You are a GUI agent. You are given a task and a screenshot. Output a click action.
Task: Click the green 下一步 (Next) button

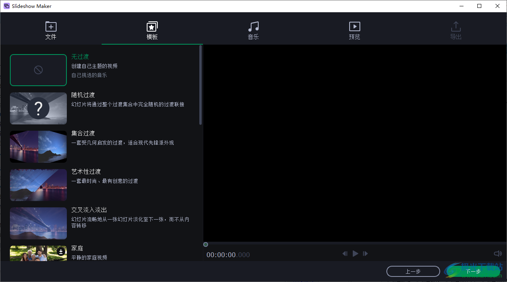pos(473,271)
